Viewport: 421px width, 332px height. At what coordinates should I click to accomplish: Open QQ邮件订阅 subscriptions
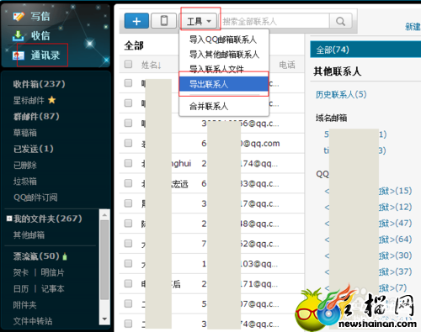[35, 198]
